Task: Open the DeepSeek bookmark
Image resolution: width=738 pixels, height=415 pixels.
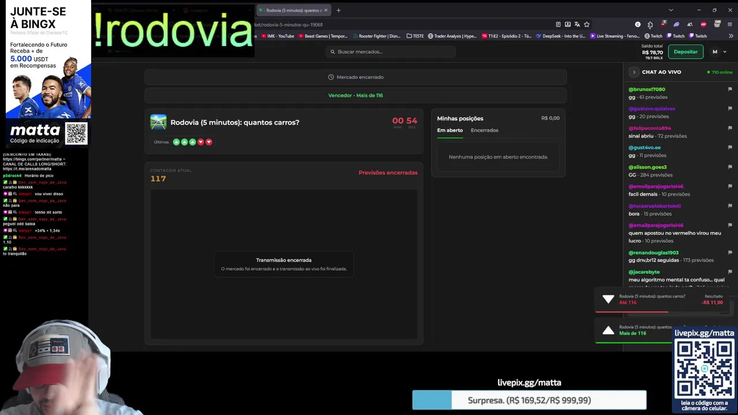Action: [560, 36]
